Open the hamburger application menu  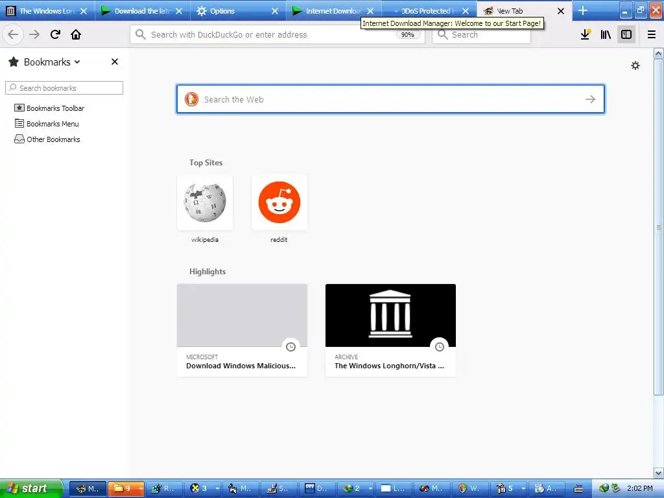pyautogui.click(x=652, y=34)
